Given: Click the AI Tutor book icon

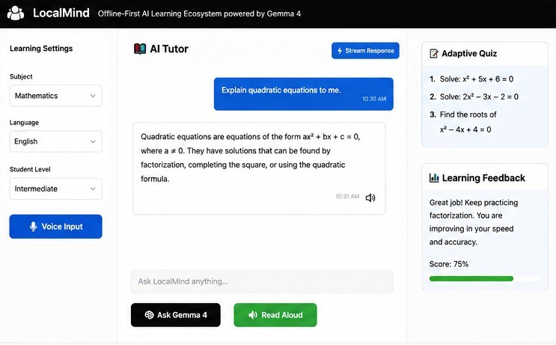Looking at the screenshot, I should [140, 49].
